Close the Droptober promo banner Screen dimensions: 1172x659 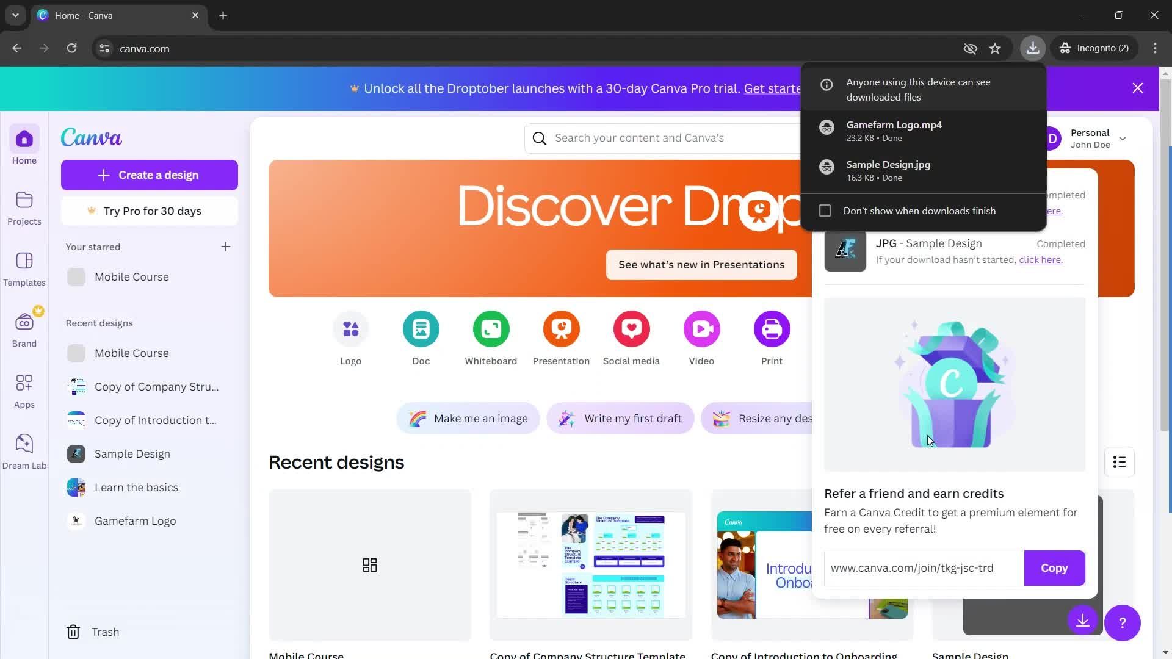pyautogui.click(x=1138, y=88)
